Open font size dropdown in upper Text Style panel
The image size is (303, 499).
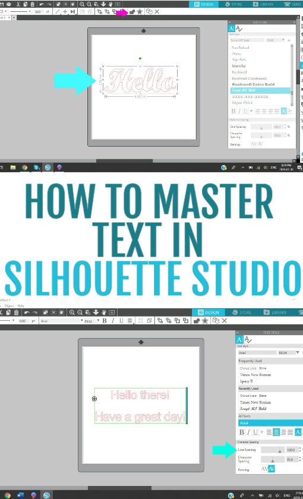coord(283,40)
